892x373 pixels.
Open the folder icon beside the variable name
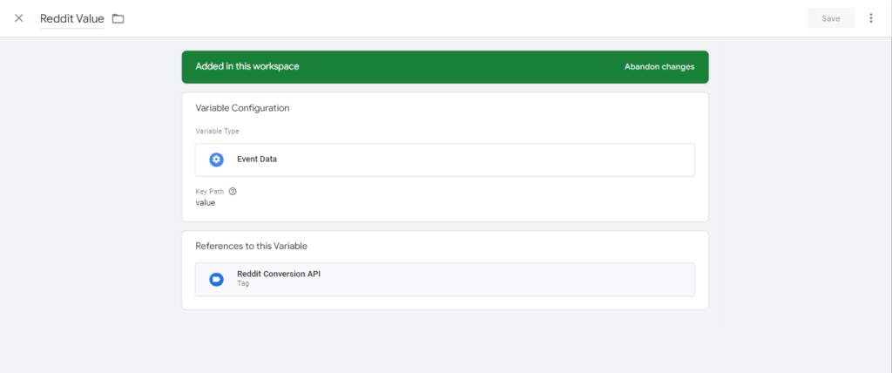118,18
